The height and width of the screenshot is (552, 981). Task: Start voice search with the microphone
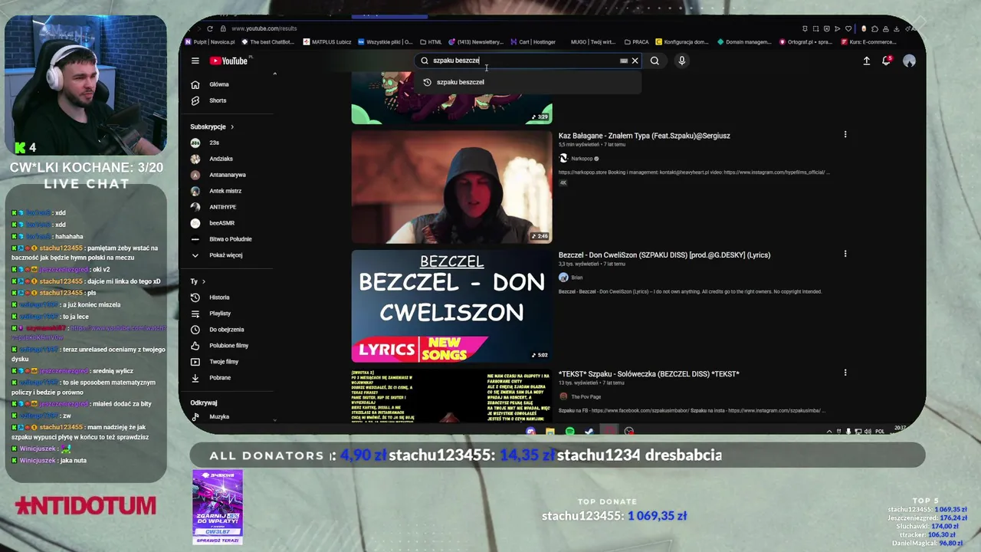pos(681,61)
